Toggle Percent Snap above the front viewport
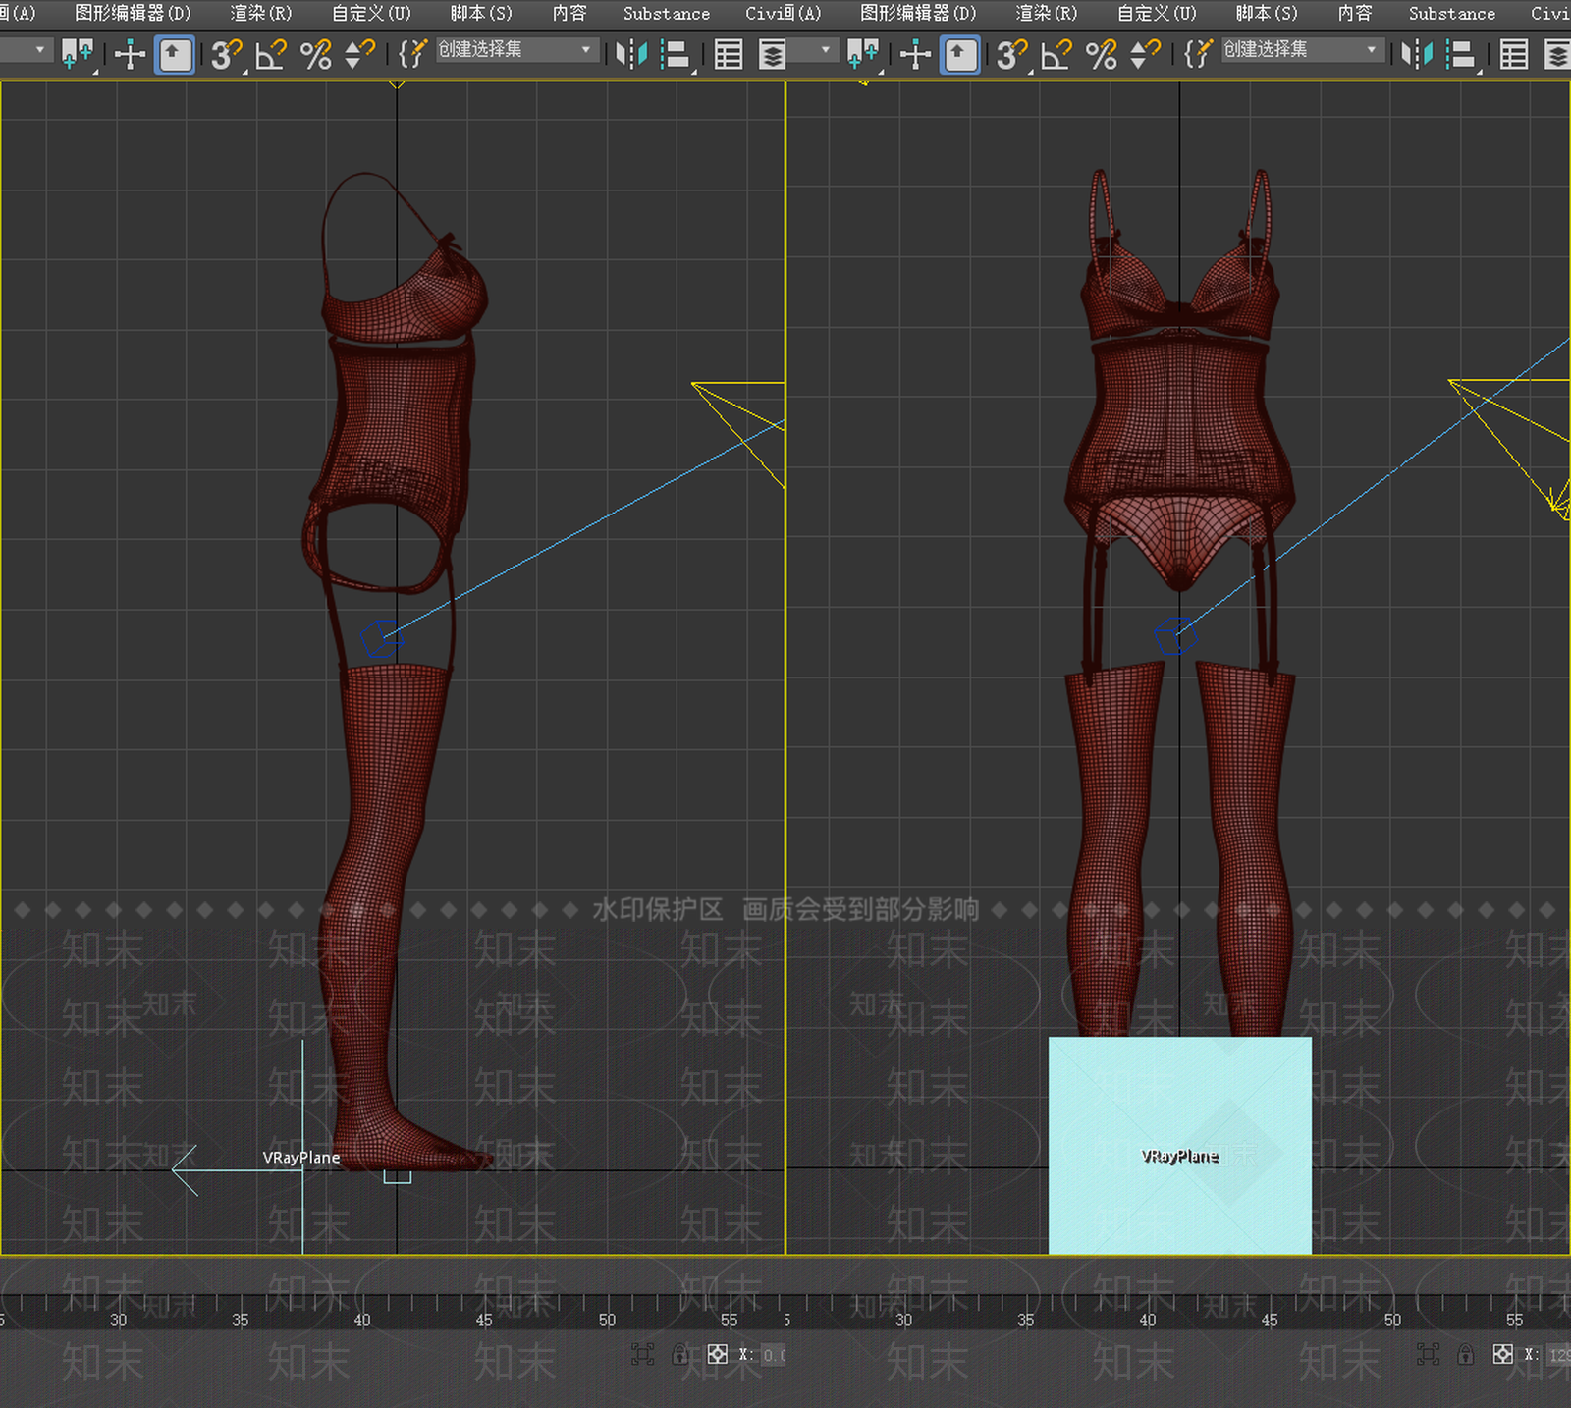 point(1101,54)
